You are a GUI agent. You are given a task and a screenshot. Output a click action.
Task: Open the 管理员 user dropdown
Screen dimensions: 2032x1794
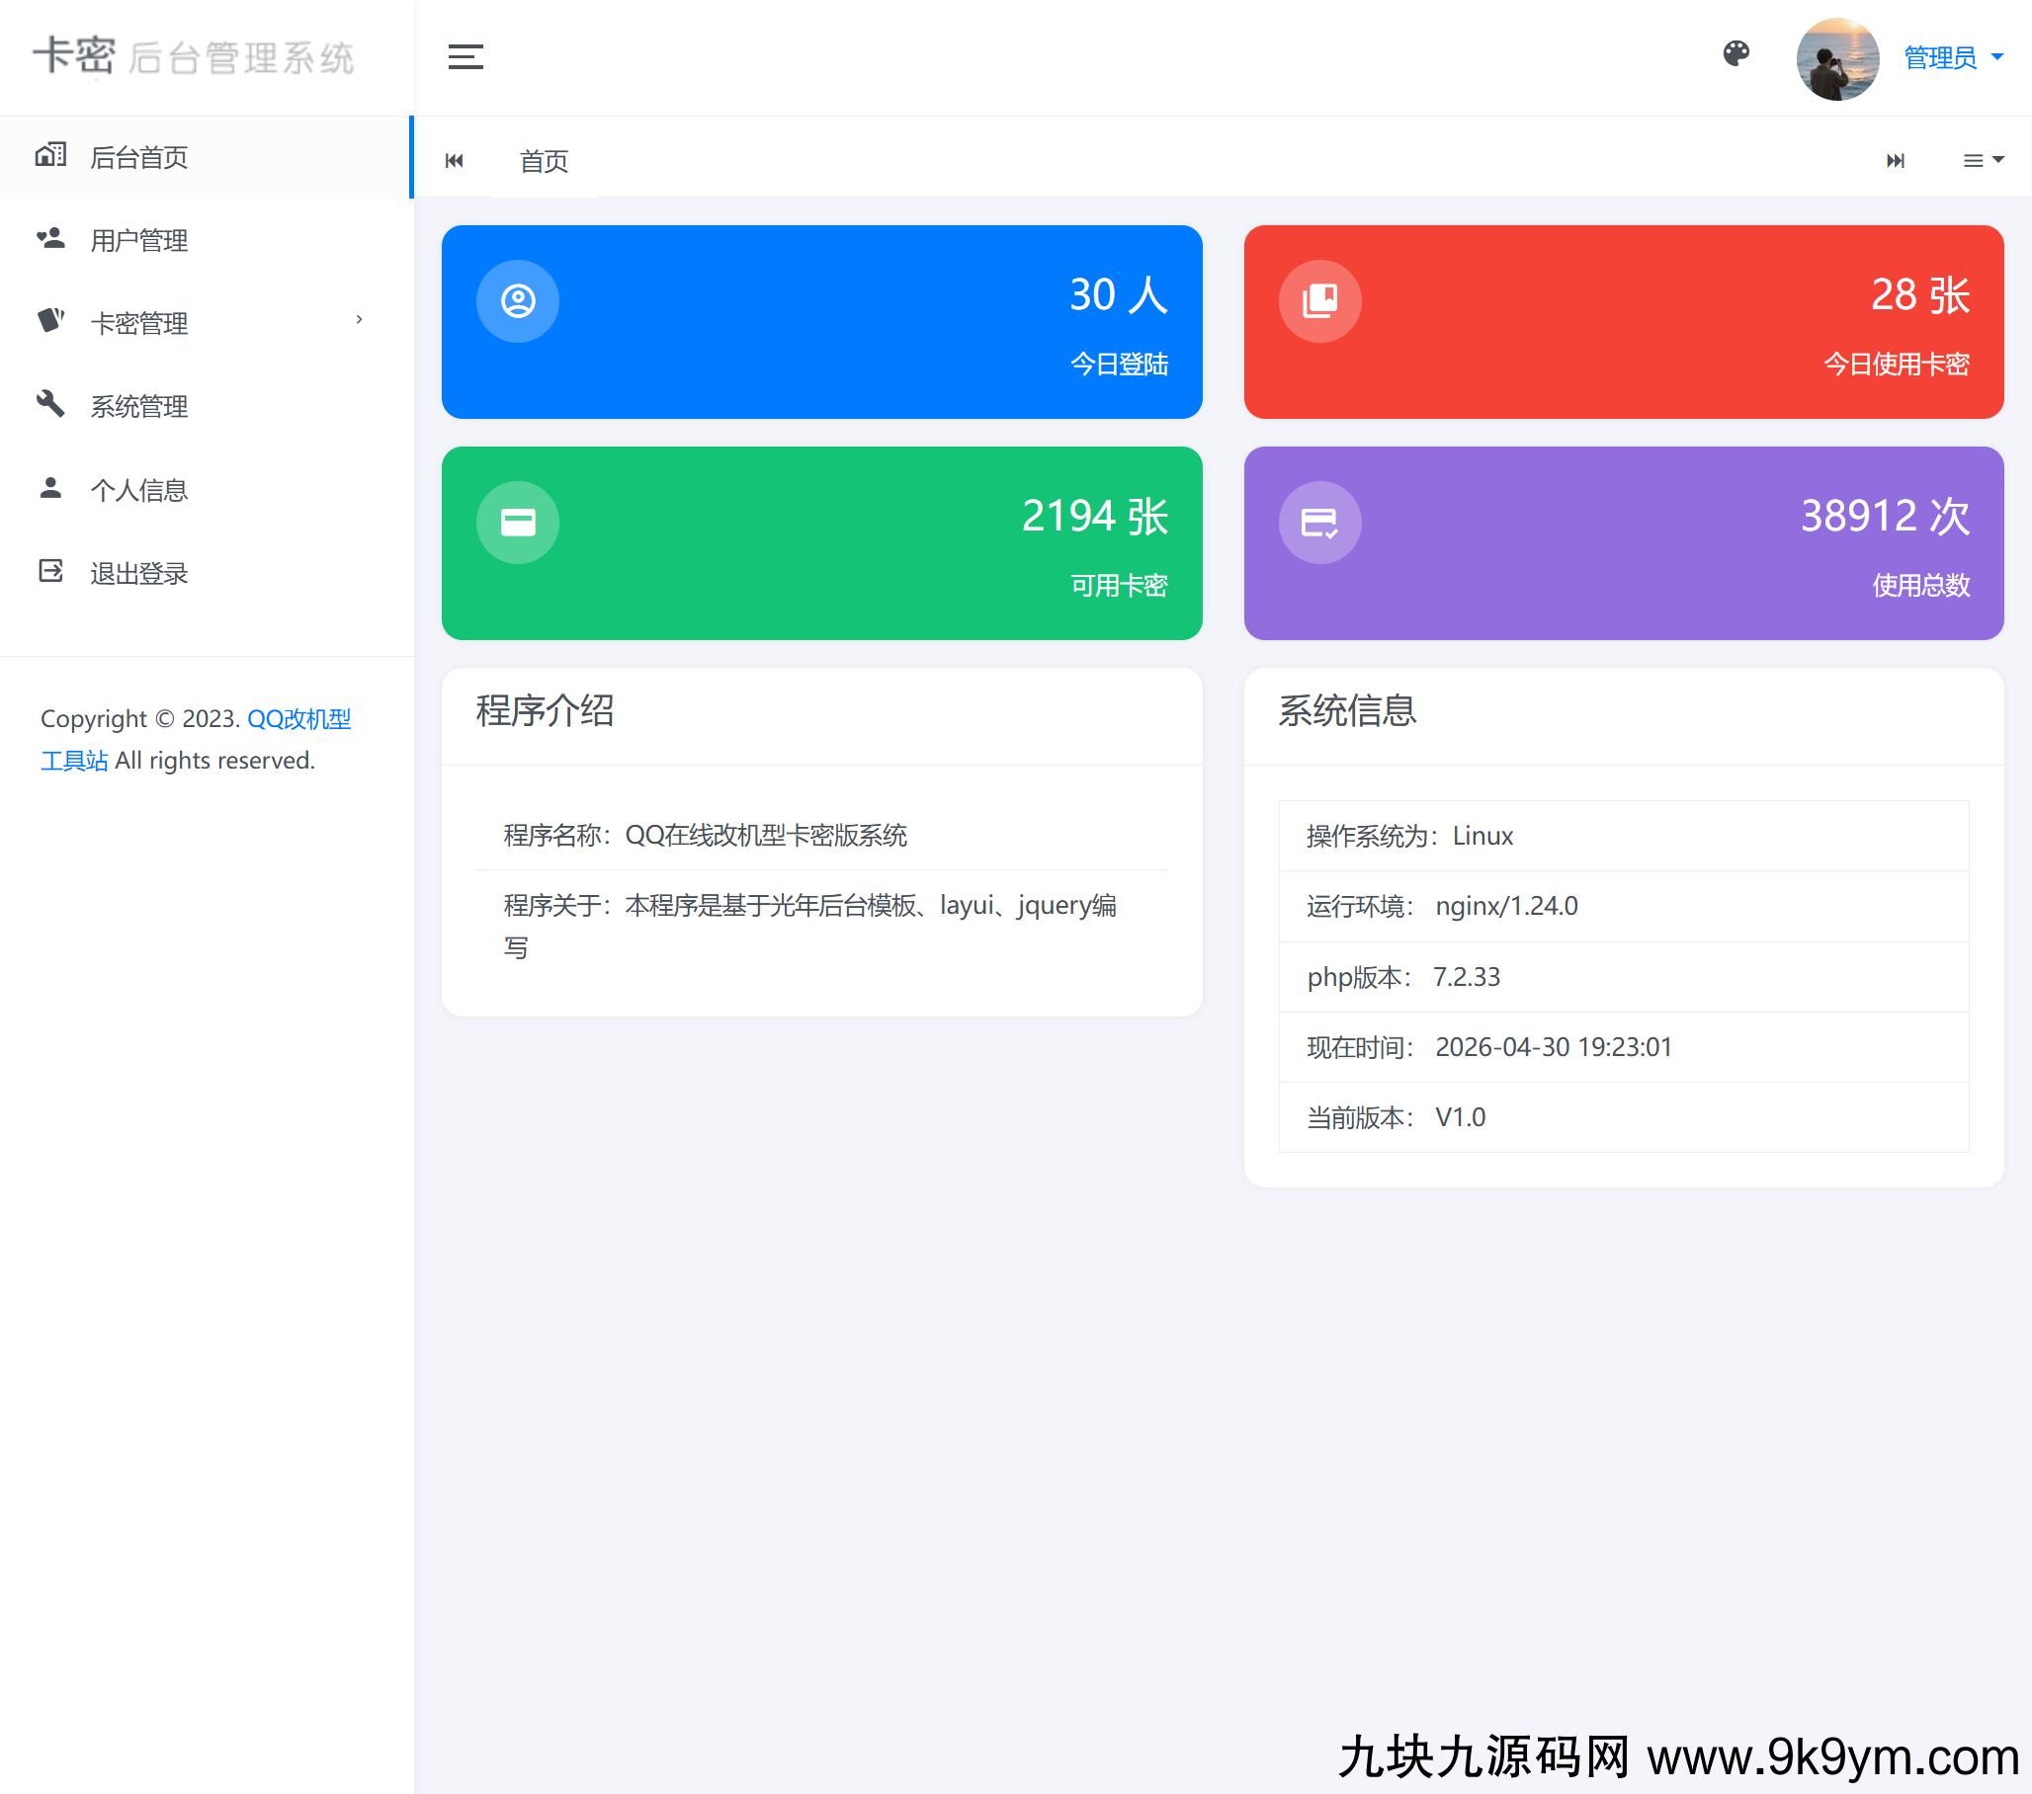tap(1953, 57)
